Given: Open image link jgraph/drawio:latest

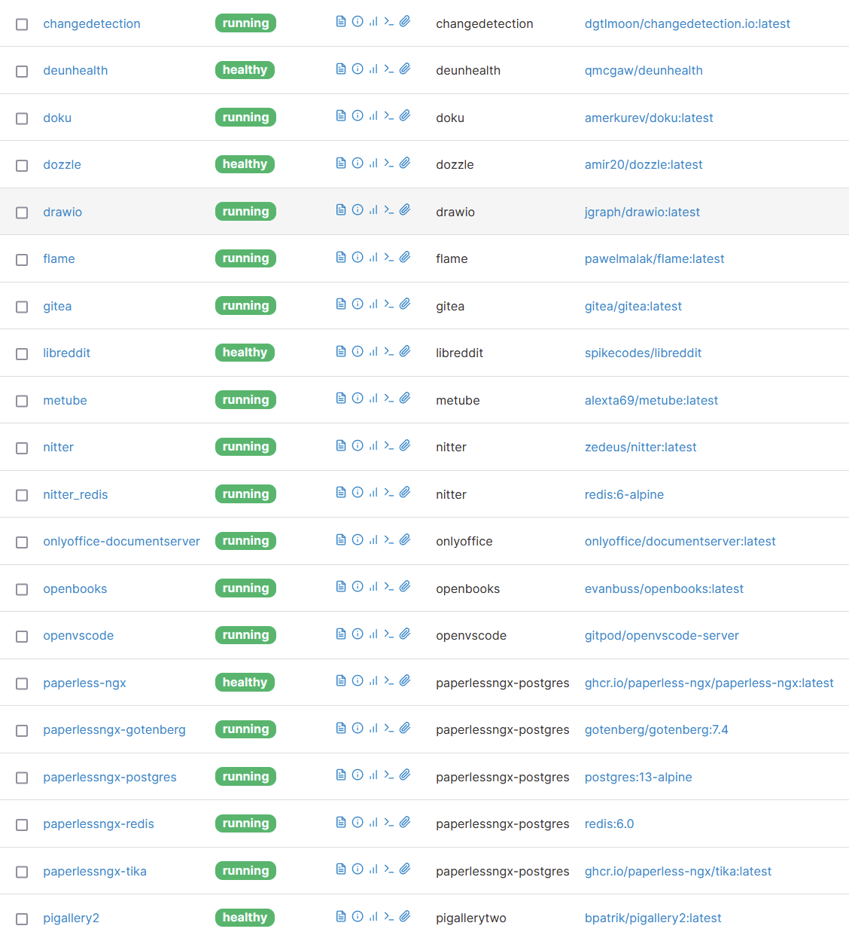Looking at the screenshot, I should pyautogui.click(x=642, y=212).
